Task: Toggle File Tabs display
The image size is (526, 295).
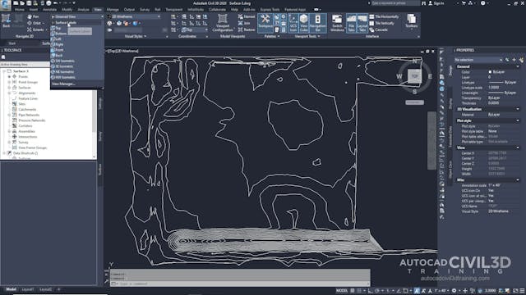Action: [351, 23]
